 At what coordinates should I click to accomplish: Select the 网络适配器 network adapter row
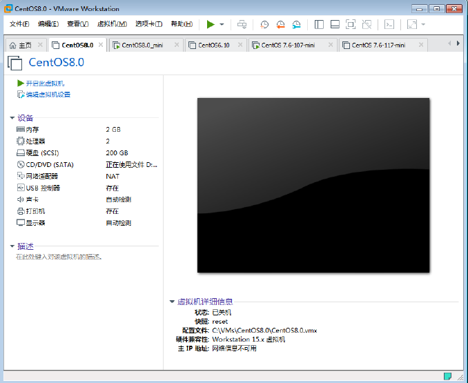[86, 176]
